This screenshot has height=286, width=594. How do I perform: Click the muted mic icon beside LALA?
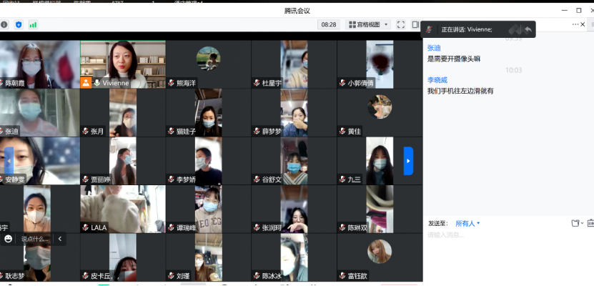(85, 227)
